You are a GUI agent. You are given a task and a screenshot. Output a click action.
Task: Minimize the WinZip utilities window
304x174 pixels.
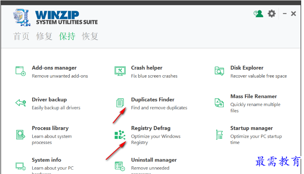click(284, 14)
